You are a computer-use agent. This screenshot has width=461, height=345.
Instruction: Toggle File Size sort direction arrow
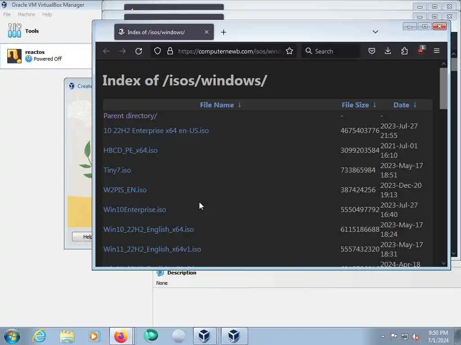[x=375, y=105]
